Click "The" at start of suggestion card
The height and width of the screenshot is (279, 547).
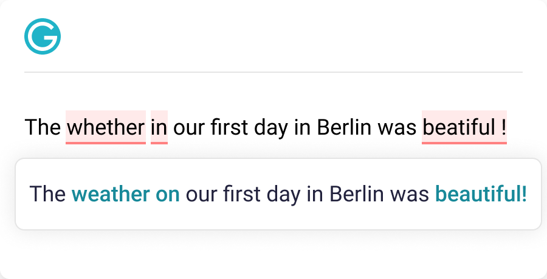pos(47,194)
